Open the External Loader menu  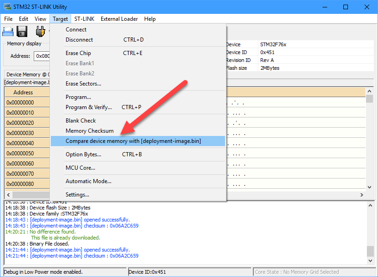click(119, 19)
